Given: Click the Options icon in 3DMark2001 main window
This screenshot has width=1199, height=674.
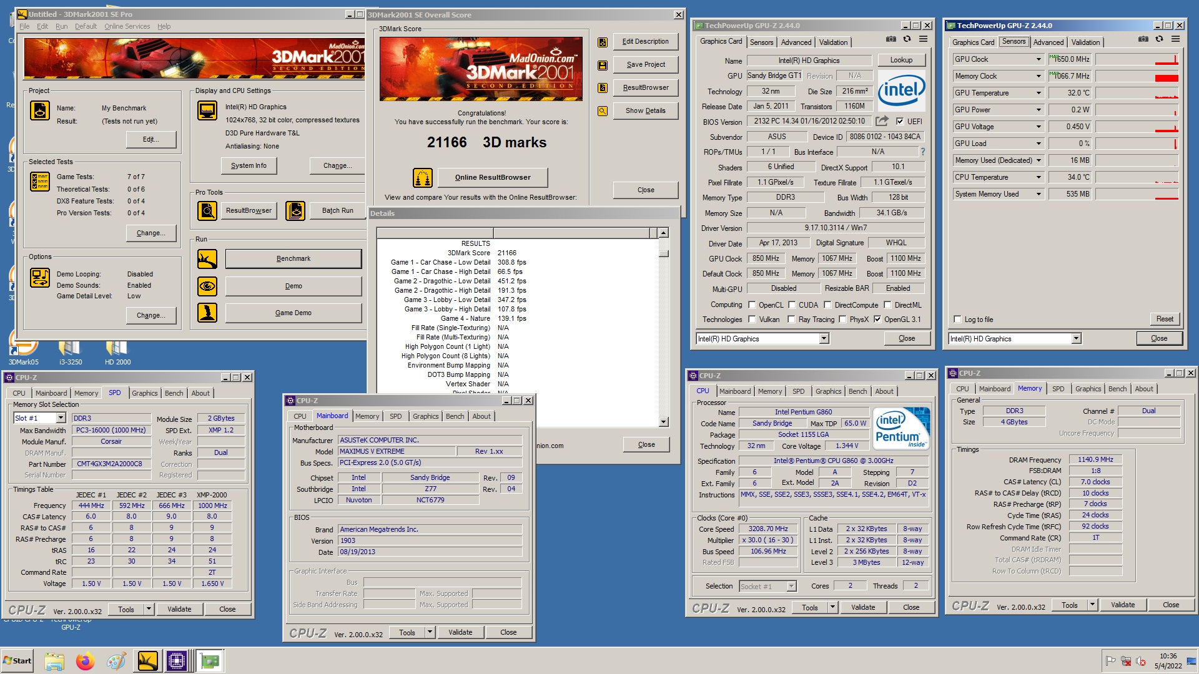Looking at the screenshot, I should [40, 278].
